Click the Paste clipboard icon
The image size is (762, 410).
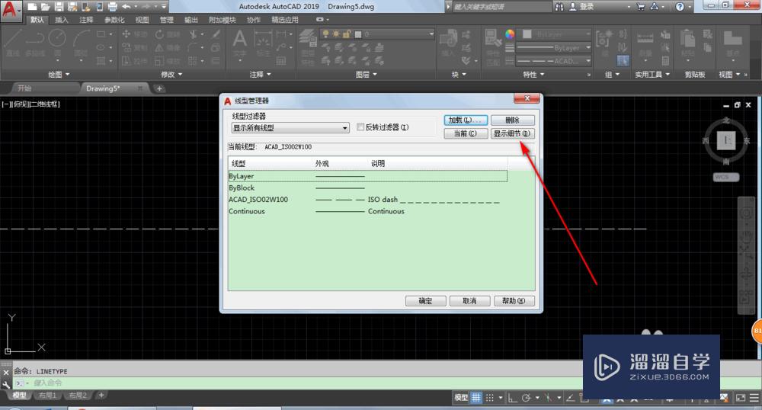click(x=687, y=43)
